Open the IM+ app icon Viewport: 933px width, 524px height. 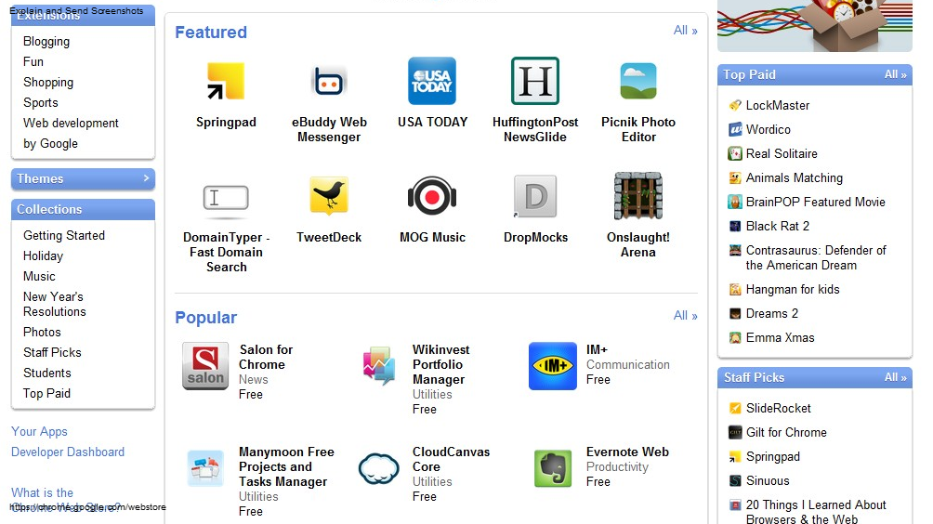pyautogui.click(x=553, y=366)
